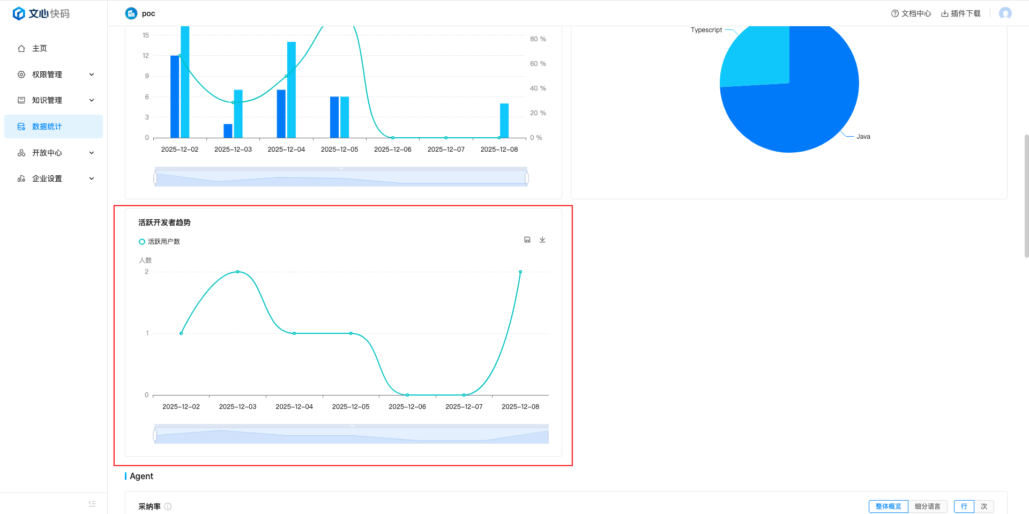This screenshot has width=1029, height=514.
Task: Click the info icon beside 采纳率
Action: [168, 506]
